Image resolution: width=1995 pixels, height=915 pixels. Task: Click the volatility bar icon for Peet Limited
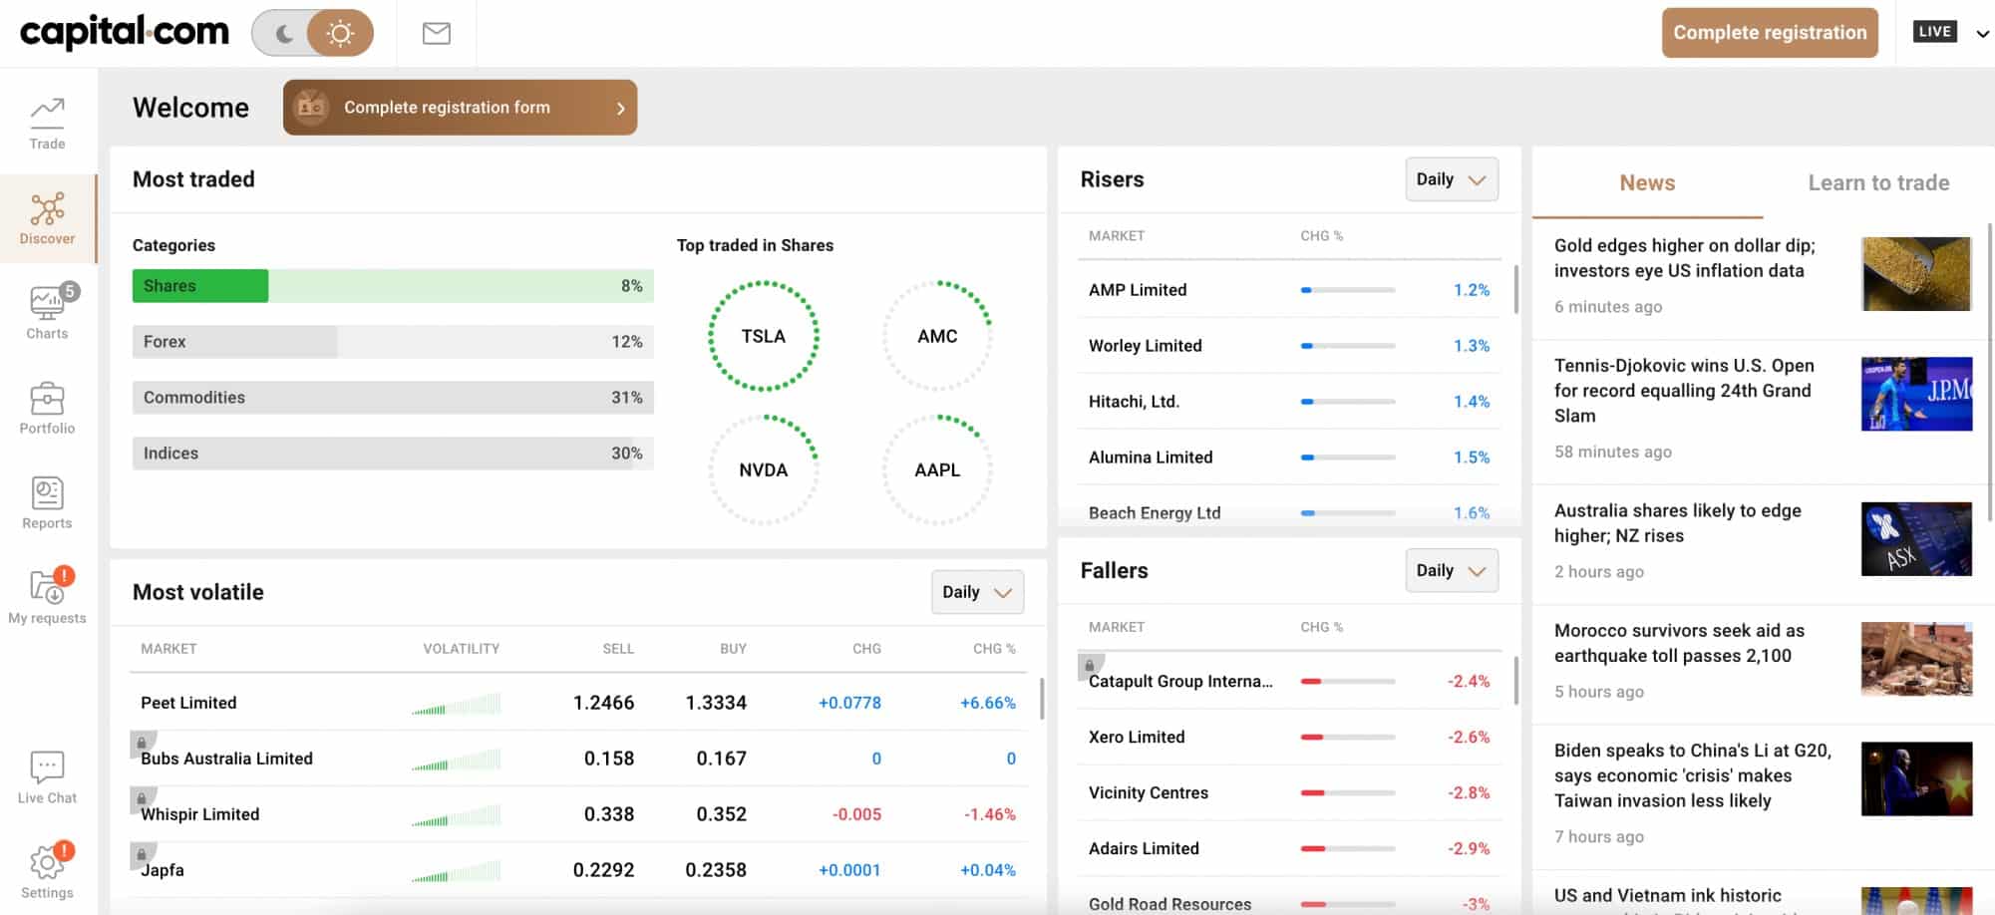(x=456, y=704)
